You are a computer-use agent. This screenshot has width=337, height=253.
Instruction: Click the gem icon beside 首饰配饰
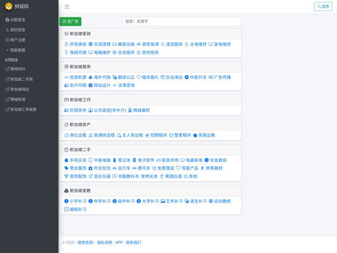[66, 176]
